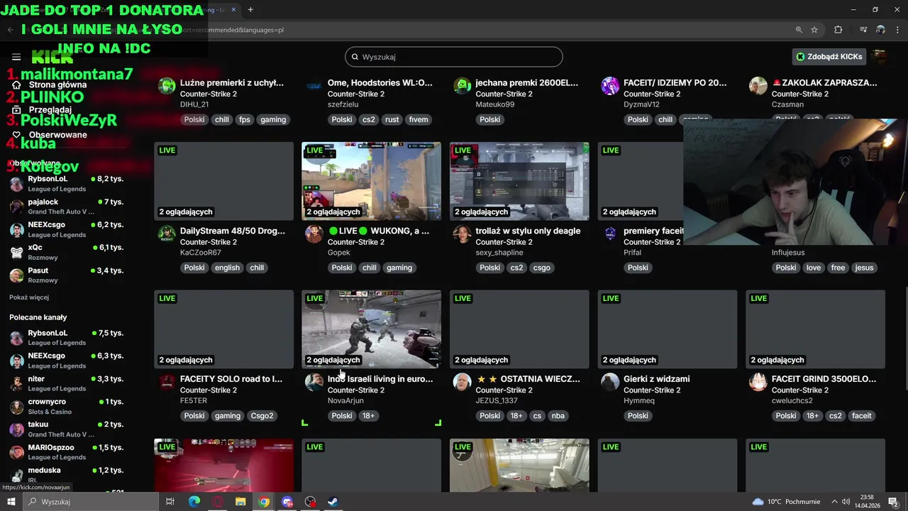This screenshot has width=908, height=511.
Task: Click DIHU_21 streamer avatar
Action: click(167, 86)
